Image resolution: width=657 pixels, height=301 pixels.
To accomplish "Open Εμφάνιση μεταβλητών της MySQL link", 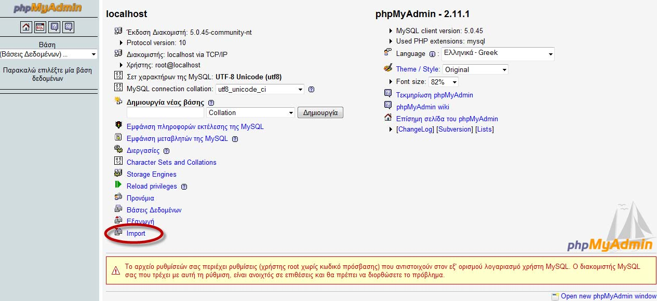I will coord(177,138).
